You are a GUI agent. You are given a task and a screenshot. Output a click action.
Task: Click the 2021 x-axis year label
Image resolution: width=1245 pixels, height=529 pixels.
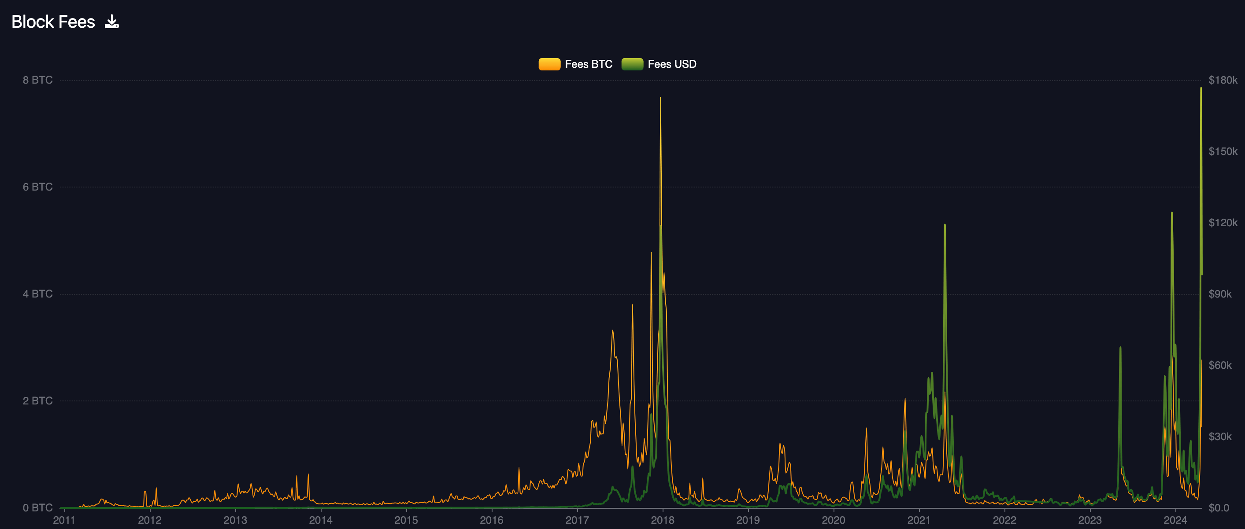click(919, 520)
